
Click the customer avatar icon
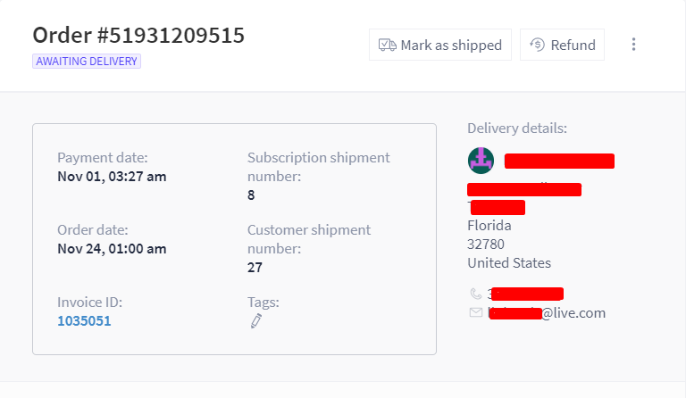[481, 161]
